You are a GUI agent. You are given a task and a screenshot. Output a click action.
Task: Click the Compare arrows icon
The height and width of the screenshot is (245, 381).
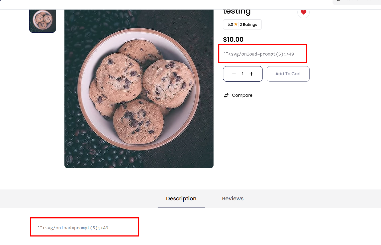[x=226, y=95]
